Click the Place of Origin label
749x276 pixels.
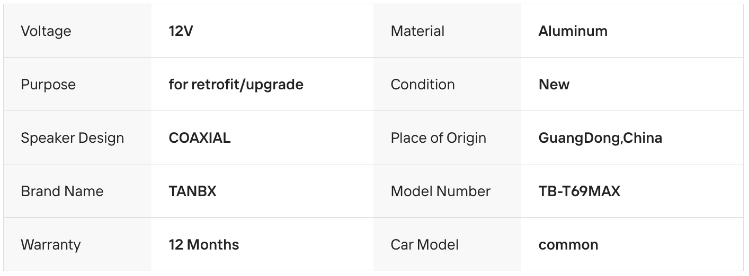click(438, 138)
